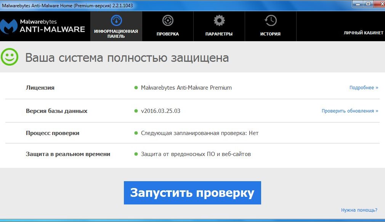Image resolution: width=385 pixels, height=222 pixels.
Task: Click Ваша система полностью защищена heading
Action: 127,58
